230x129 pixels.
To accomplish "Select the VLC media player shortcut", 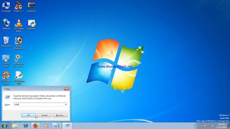I will click(x=19, y=25).
